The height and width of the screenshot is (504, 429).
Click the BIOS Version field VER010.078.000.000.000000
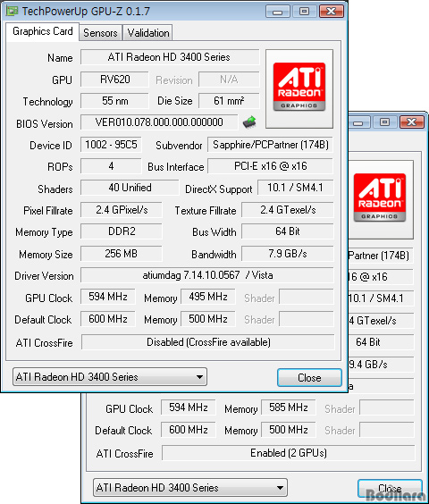coord(159,122)
